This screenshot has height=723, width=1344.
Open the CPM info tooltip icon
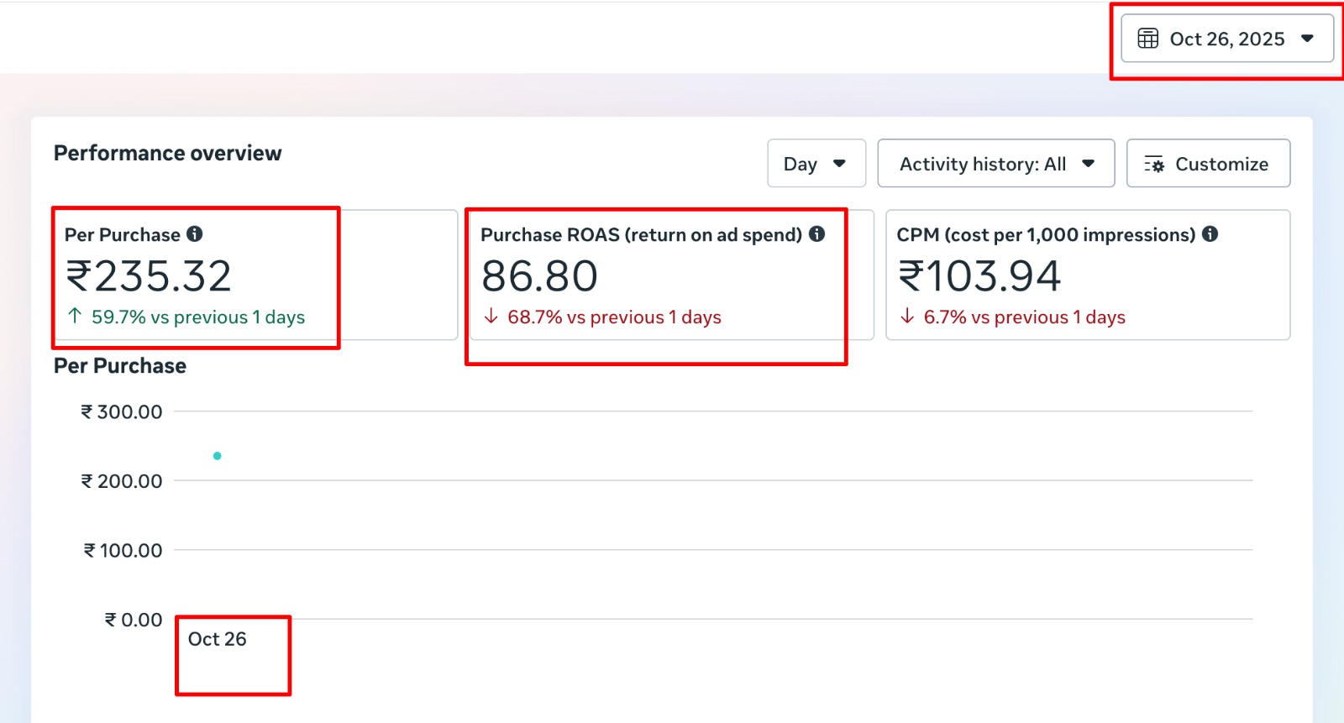[x=1210, y=234]
